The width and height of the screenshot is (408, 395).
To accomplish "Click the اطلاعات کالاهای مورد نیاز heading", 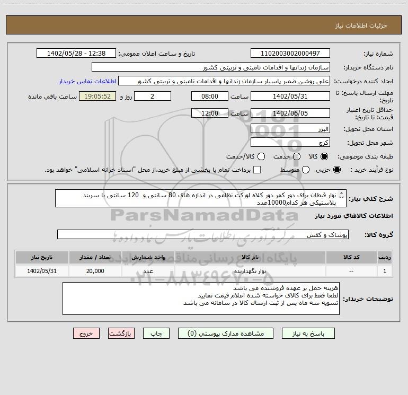I will pyautogui.click(x=354, y=216).
